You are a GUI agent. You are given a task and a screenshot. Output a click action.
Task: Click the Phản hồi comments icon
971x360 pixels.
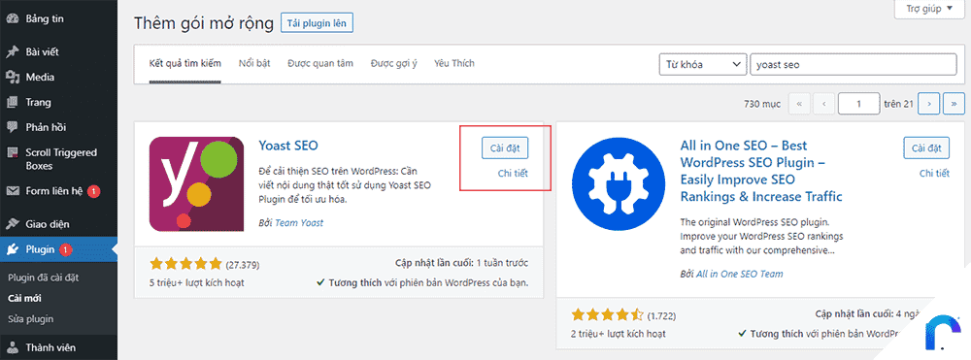click(x=12, y=127)
